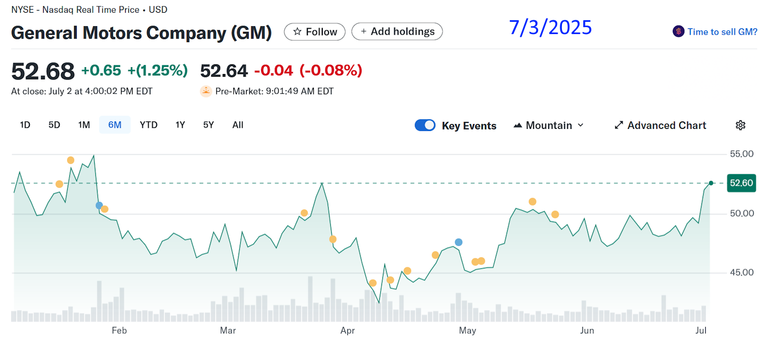Toggle the Key Events switch
The width and height of the screenshot is (767, 352).
point(425,125)
